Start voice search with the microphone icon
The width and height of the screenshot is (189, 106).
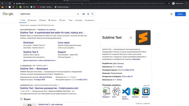[x=88, y=14]
